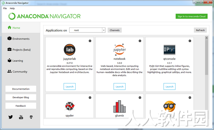Click the Learning book icon

click(9, 60)
